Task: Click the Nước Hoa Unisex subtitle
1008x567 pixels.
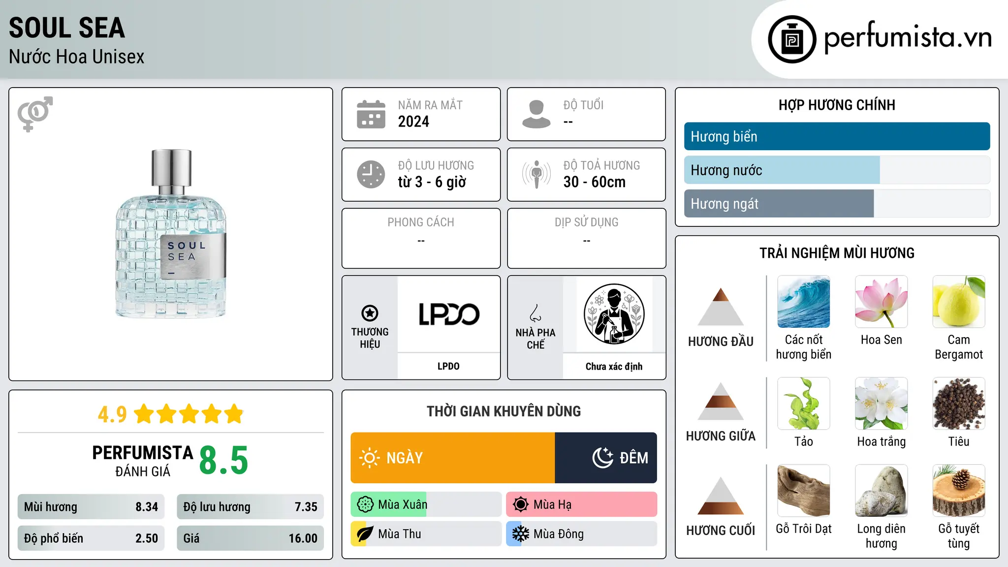Action: [x=77, y=57]
